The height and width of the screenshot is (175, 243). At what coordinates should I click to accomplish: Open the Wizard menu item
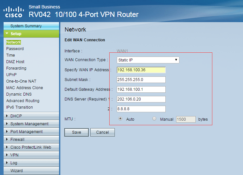click(17, 170)
